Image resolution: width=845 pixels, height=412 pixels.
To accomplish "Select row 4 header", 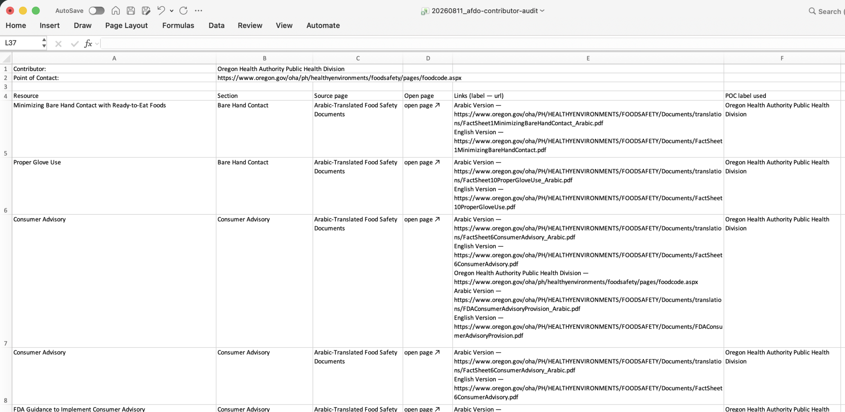I will click(x=6, y=96).
